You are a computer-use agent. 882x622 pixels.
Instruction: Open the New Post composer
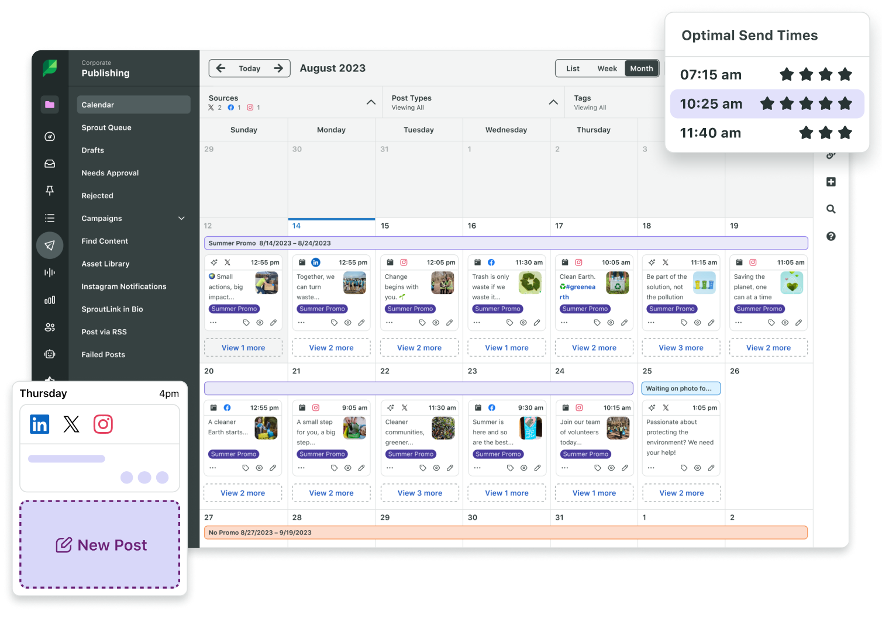tap(99, 544)
